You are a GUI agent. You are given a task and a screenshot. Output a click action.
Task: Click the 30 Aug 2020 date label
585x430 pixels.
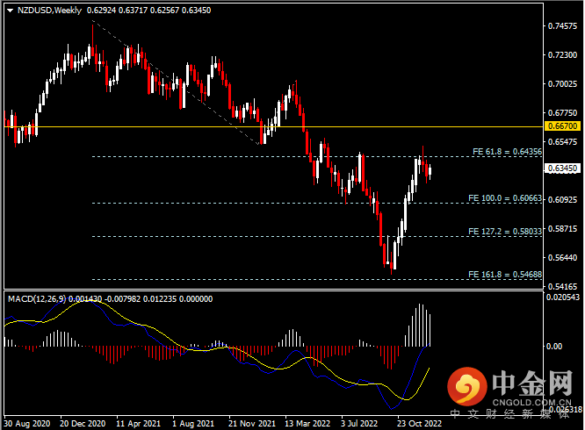pyautogui.click(x=27, y=422)
